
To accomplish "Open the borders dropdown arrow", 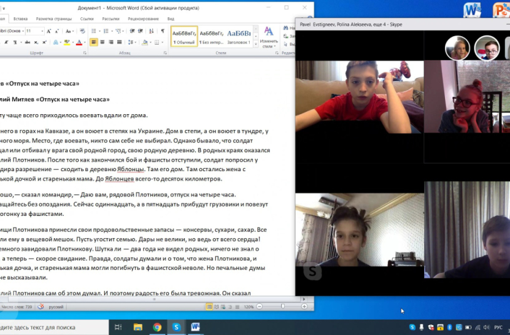I will tap(162, 42).
